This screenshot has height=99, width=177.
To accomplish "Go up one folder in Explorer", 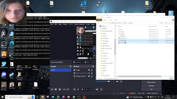I will tap(106, 23).
